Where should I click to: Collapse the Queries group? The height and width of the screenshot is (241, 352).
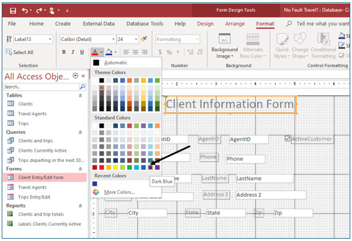[x=80, y=132]
